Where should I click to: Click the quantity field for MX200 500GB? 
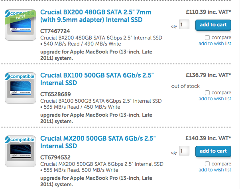pyautogui.click(x=184, y=151)
